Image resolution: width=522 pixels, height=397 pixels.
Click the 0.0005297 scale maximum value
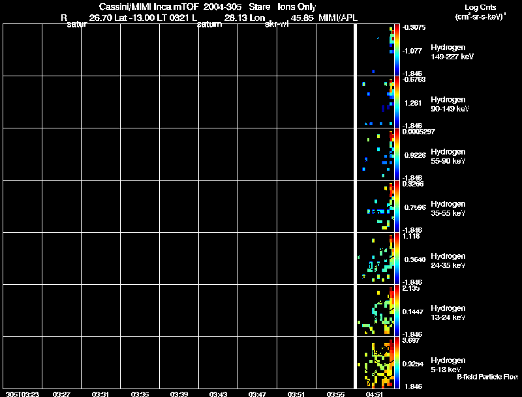click(x=418, y=132)
